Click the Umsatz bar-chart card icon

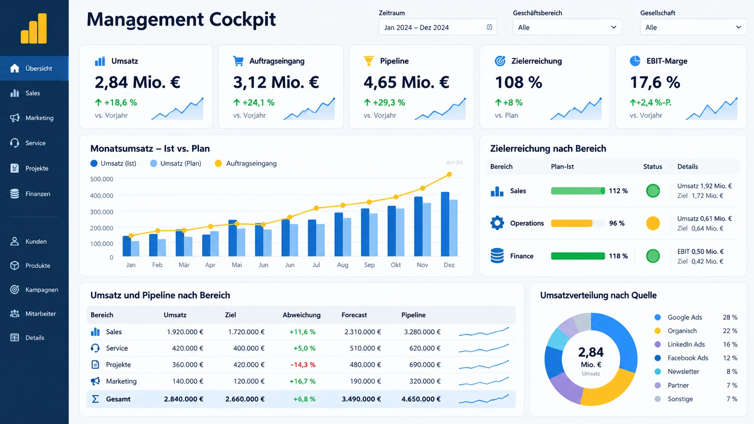[x=100, y=61]
